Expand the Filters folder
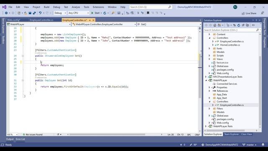 pos(209,109)
